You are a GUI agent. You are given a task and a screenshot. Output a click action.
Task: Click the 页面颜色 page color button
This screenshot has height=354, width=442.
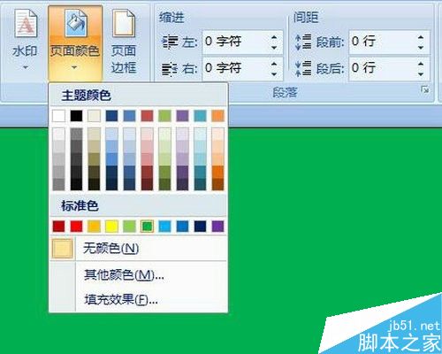point(75,42)
